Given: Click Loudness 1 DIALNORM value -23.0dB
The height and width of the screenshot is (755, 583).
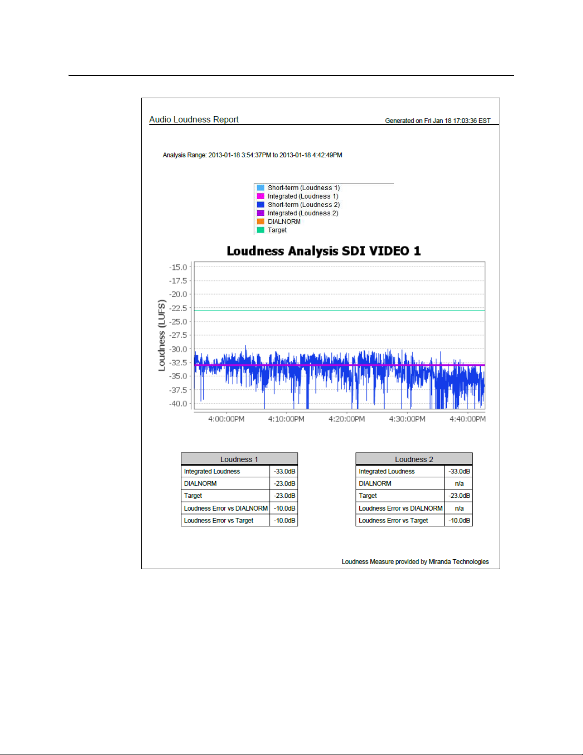Looking at the screenshot, I should (284, 483).
